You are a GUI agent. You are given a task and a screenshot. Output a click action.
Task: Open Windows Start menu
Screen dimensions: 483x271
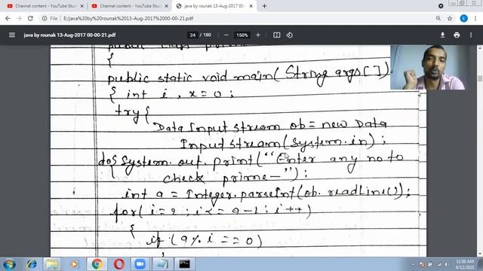(9, 264)
